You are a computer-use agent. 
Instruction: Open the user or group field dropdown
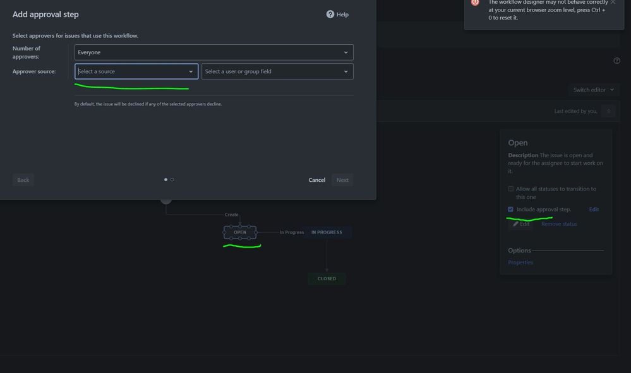[x=277, y=71]
